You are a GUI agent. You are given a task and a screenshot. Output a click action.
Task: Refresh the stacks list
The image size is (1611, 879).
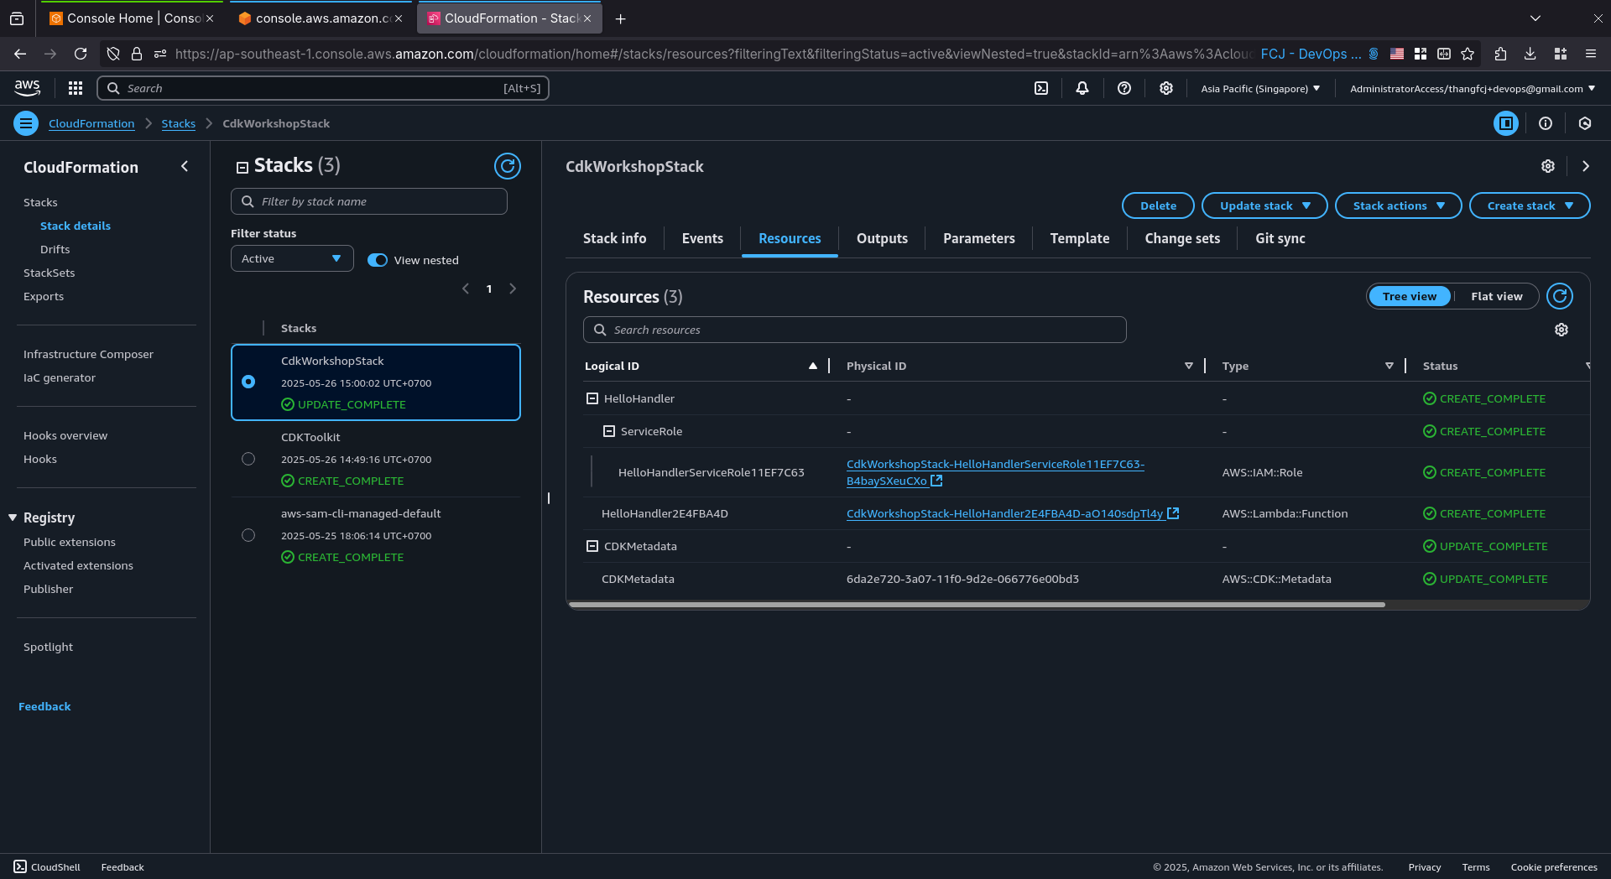click(x=508, y=166)
